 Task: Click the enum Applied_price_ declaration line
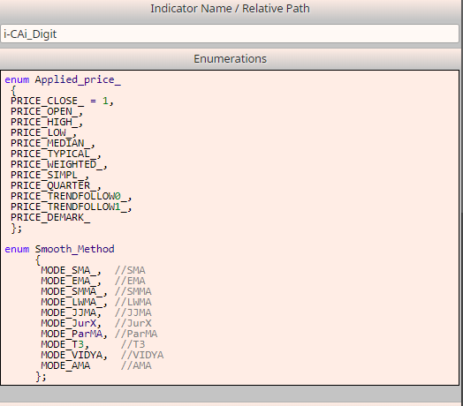(63, 80)
